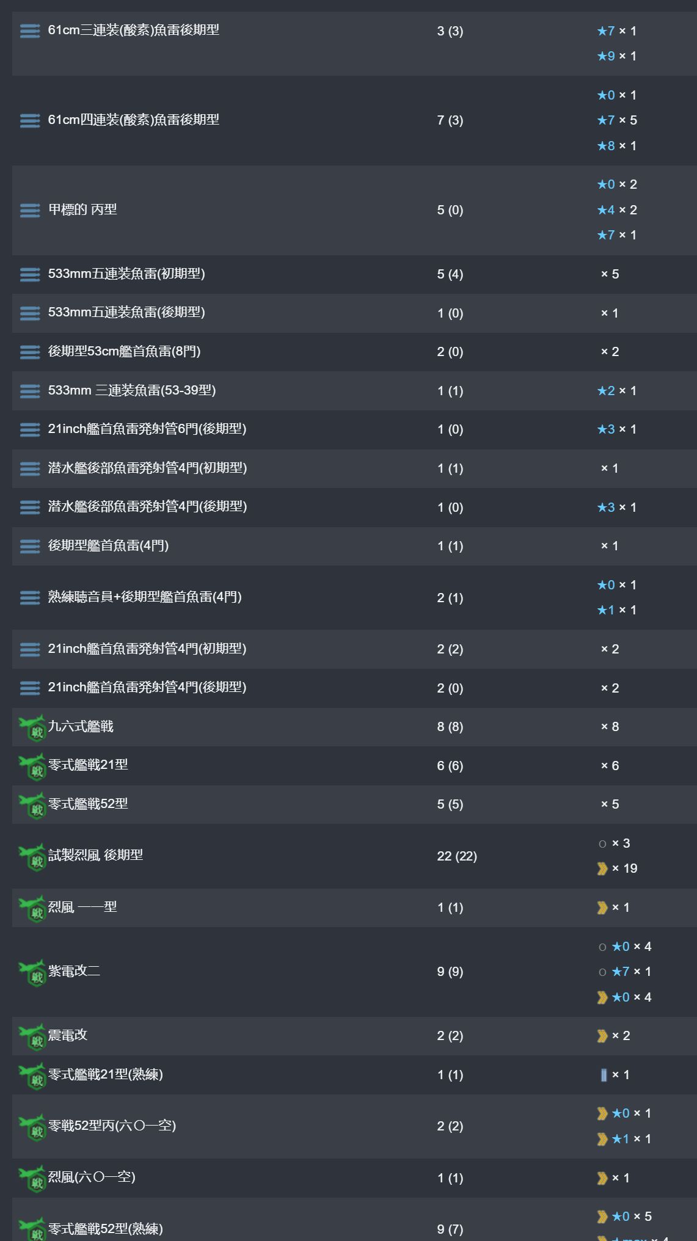Click the fighter plane icon for 九六式艦戦
This screenshot has height=1241, width=697.
32,727
